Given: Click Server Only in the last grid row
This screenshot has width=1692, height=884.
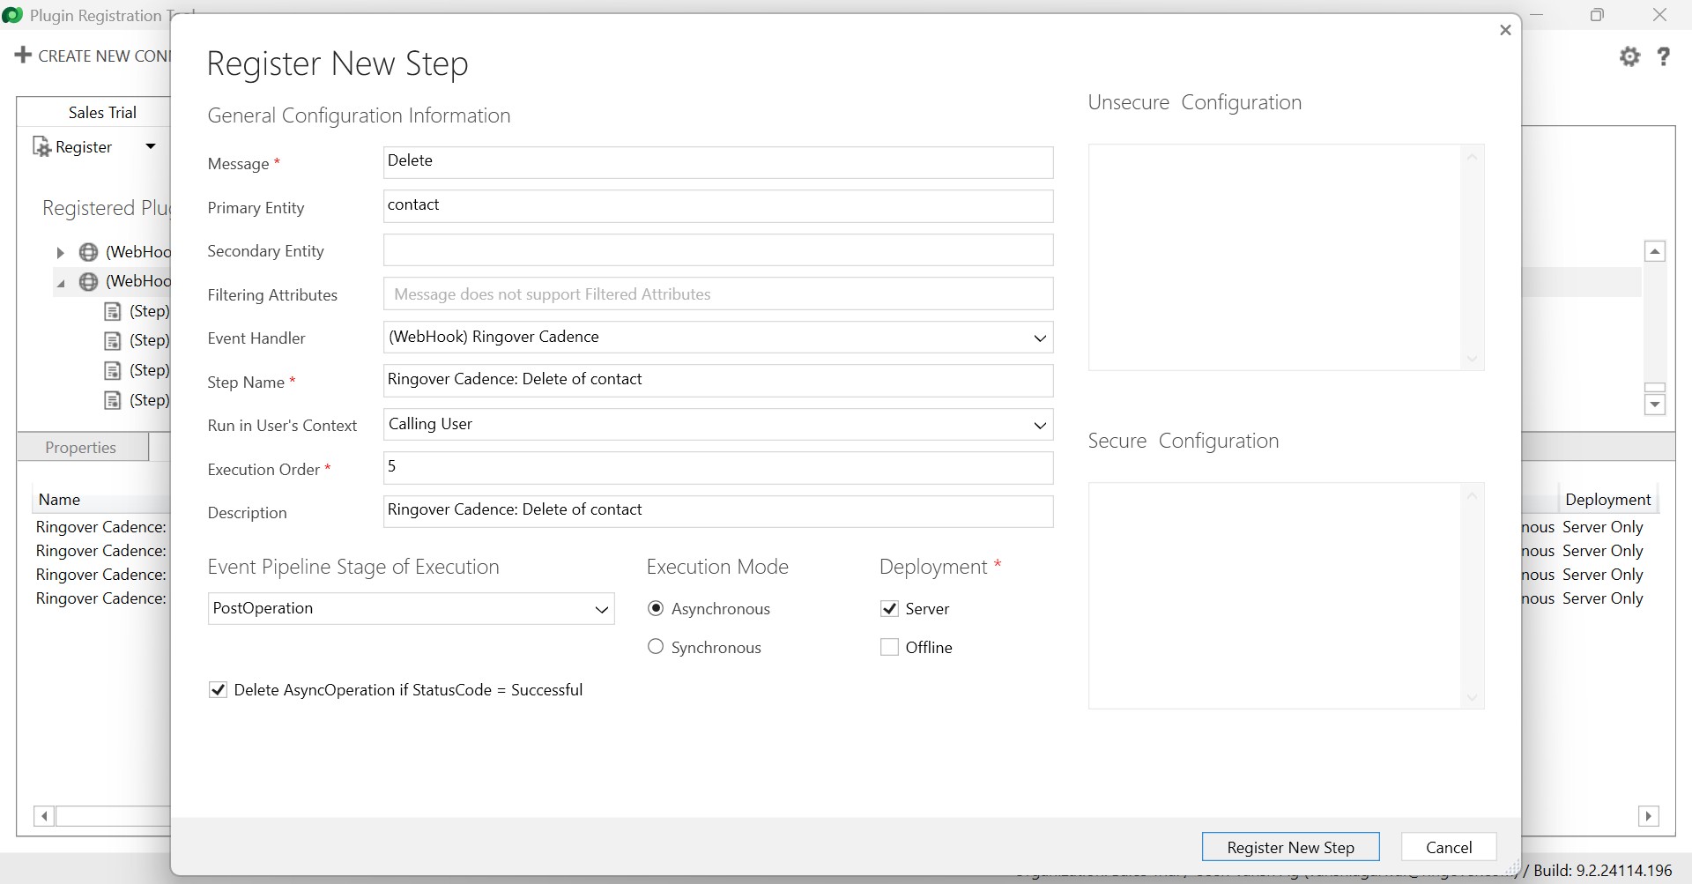Looking at the screenshot, I should [1602, 598].
